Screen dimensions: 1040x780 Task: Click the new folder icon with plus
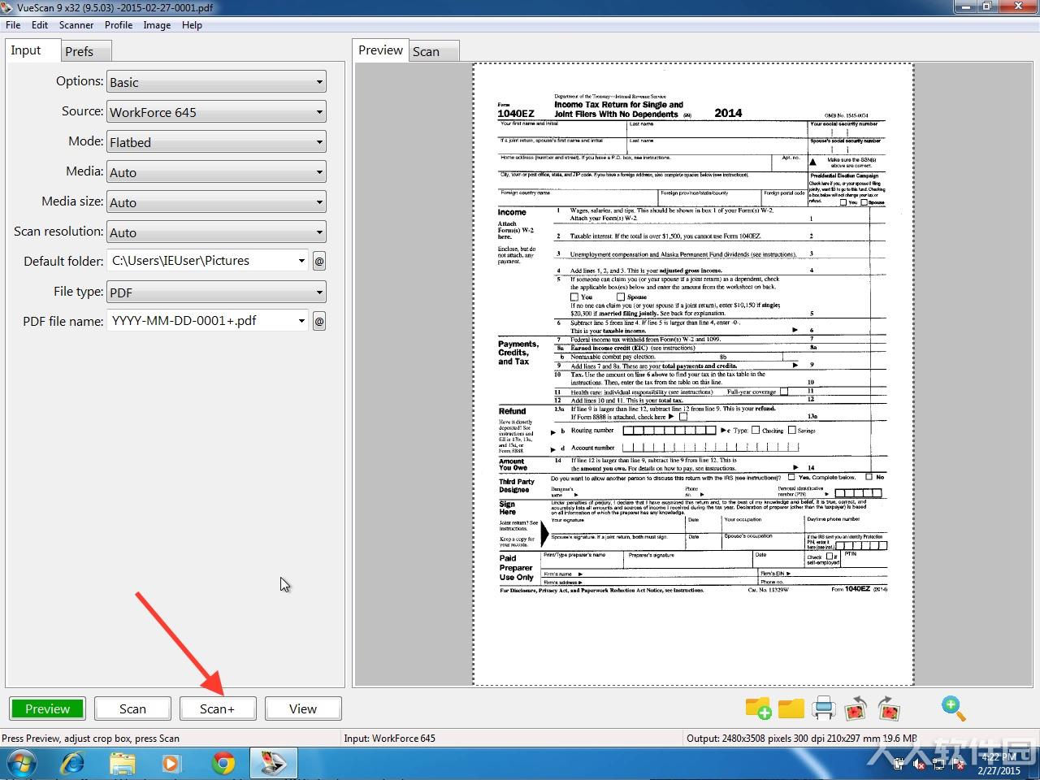[x=758, y=708]
